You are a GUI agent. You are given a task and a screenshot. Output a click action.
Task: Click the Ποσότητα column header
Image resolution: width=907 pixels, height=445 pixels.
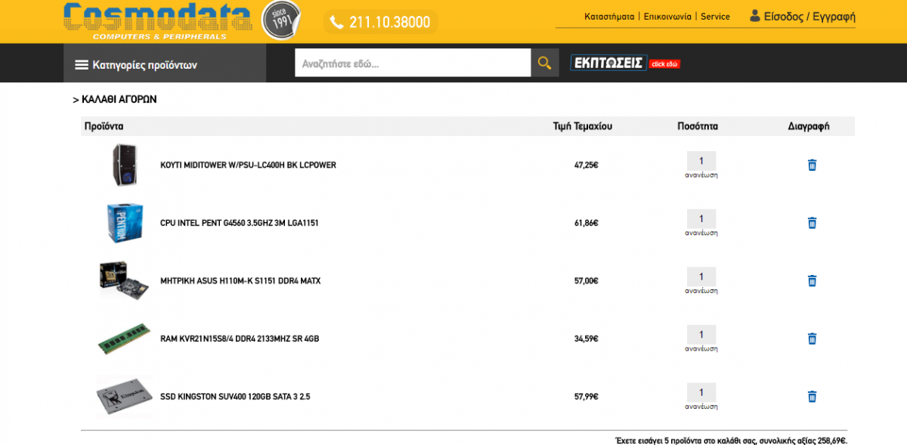pyautogui.click(x=698, y=126)
